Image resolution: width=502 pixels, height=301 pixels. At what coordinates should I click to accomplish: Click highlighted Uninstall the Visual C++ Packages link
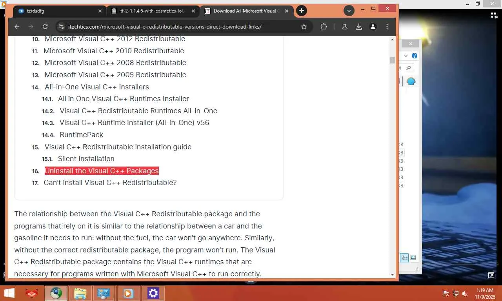[x=102, y=171]
